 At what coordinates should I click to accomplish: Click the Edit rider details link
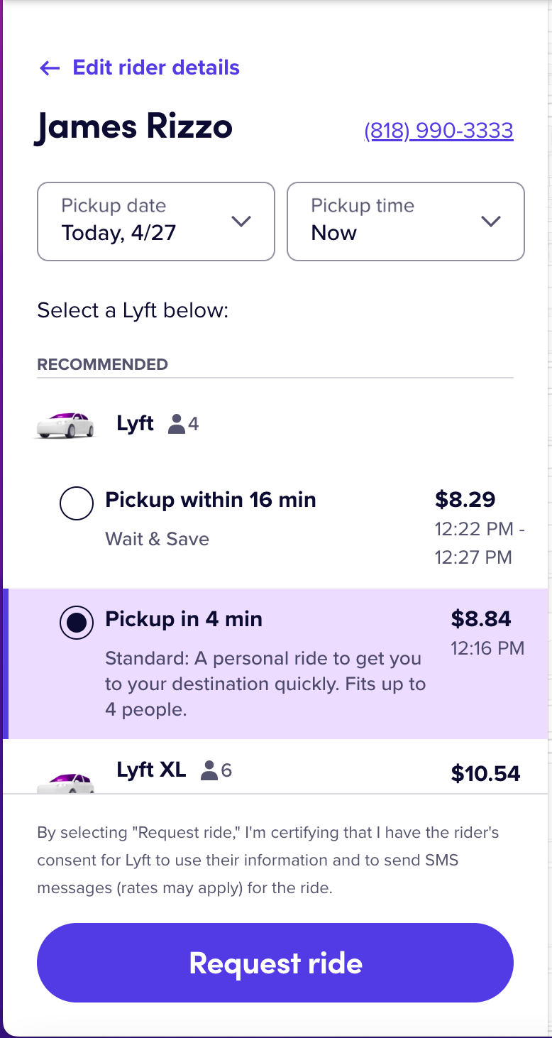156,68
